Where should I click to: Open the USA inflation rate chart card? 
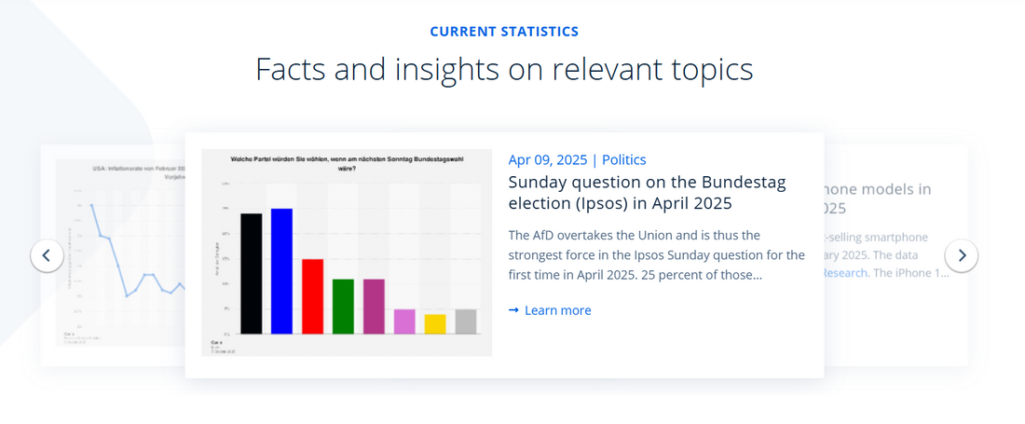[x=116, y=253]
